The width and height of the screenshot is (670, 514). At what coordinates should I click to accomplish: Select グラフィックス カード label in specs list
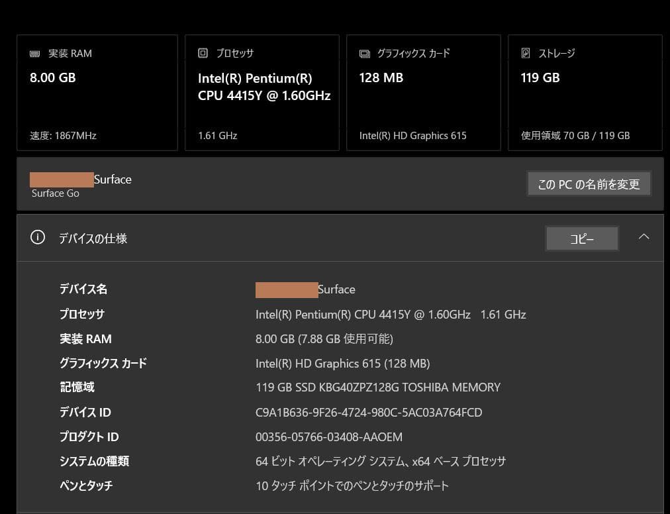pos(103,363)
